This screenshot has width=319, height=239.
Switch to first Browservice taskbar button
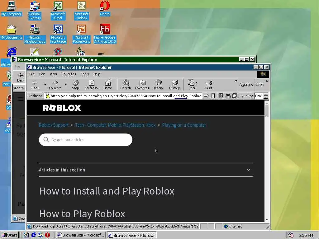tap(81, 235)
